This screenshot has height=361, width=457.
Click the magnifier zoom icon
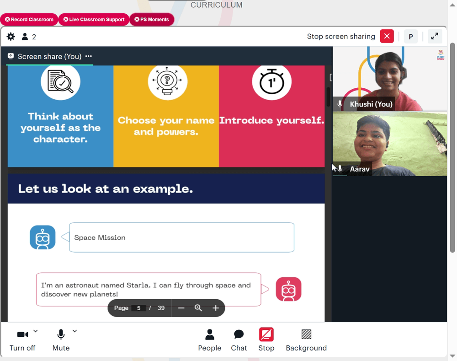(x=198, y=308)
